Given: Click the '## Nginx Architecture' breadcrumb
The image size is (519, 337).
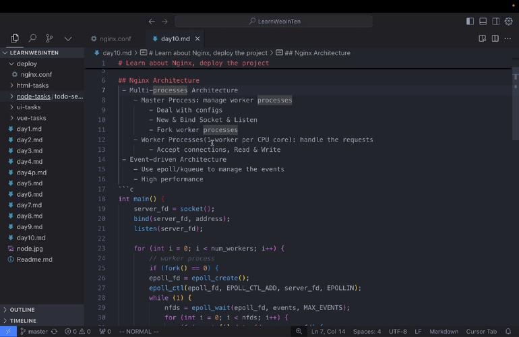Looking at the screenshot, I should [313, 53].
